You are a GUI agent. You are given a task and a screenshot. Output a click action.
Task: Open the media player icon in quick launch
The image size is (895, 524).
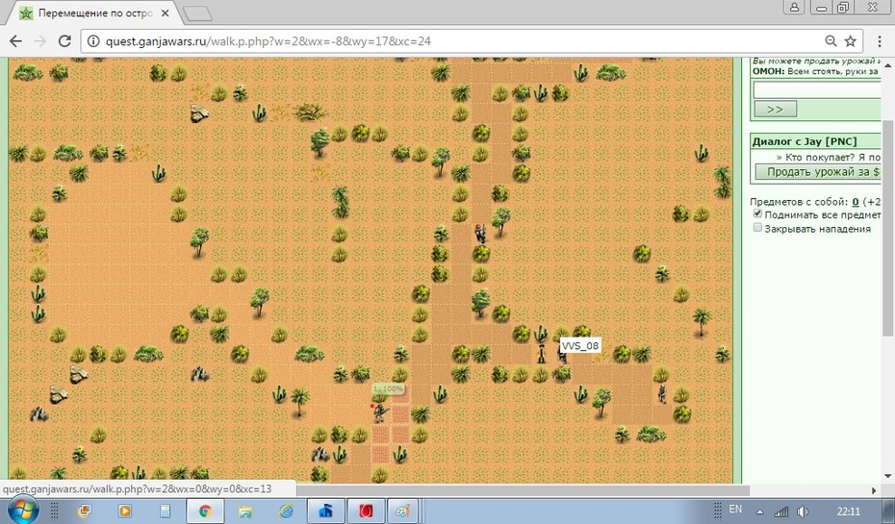pos(124,511)
